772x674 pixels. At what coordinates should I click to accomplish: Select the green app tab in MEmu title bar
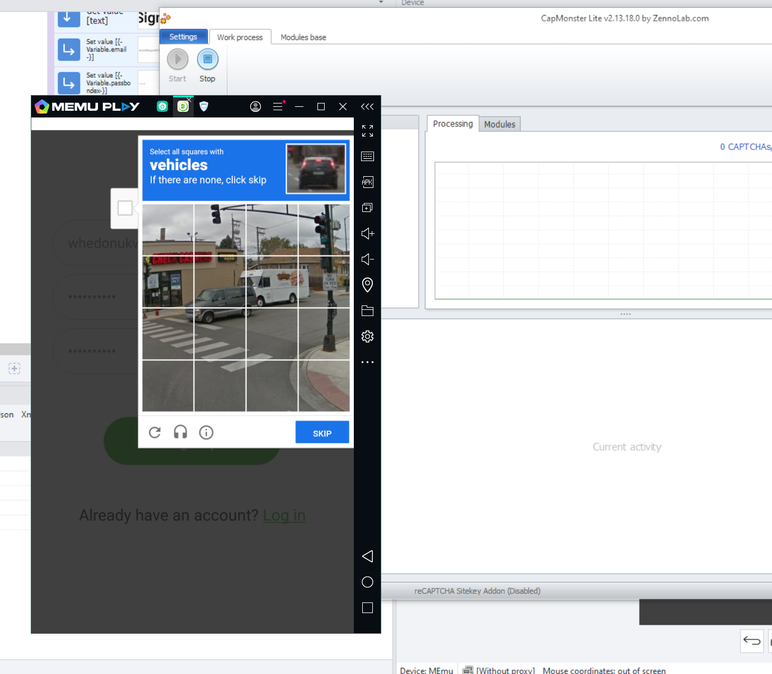click(183, 106)
